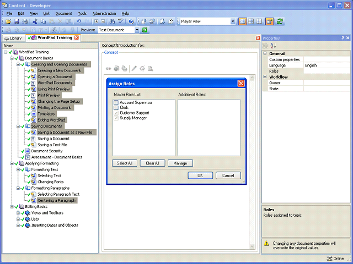Click the Cut scissors icon

point(35,21)
